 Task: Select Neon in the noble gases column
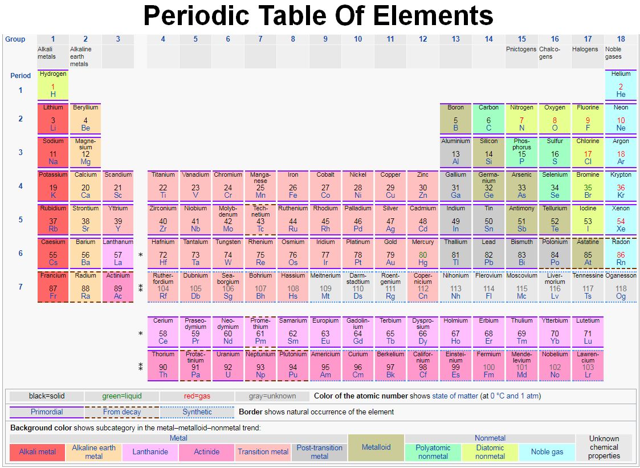[x=621, y=118]
